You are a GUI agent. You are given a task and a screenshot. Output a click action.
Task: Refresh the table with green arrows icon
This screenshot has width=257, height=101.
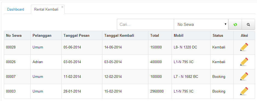[235, 25]
